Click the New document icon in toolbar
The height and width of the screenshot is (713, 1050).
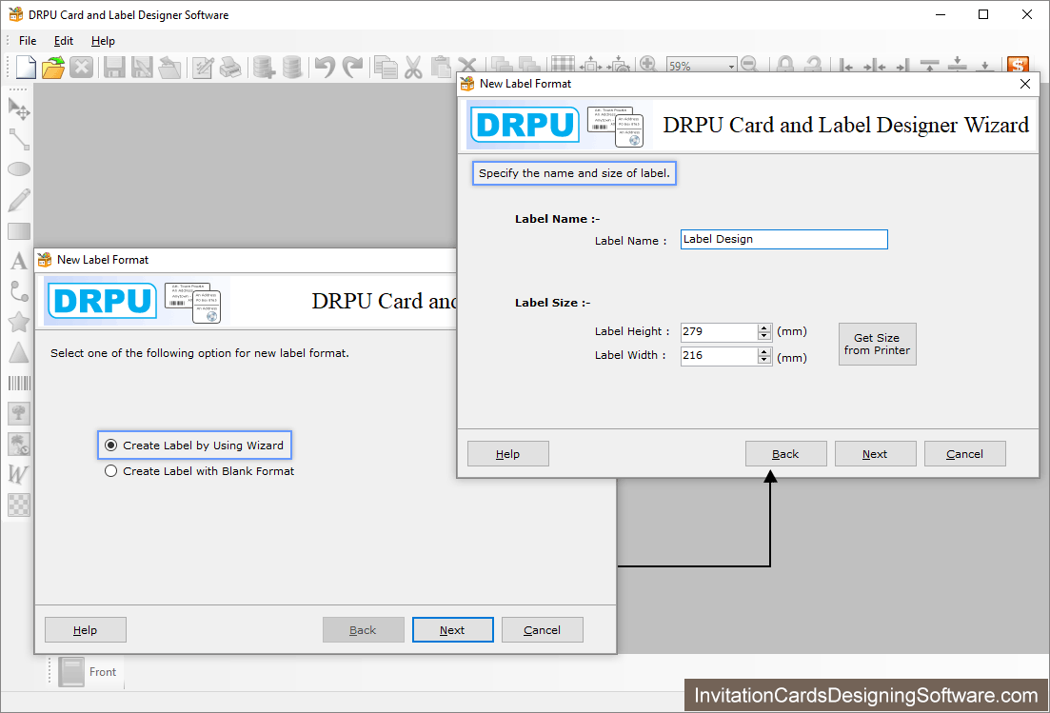(x=26, y=67)
